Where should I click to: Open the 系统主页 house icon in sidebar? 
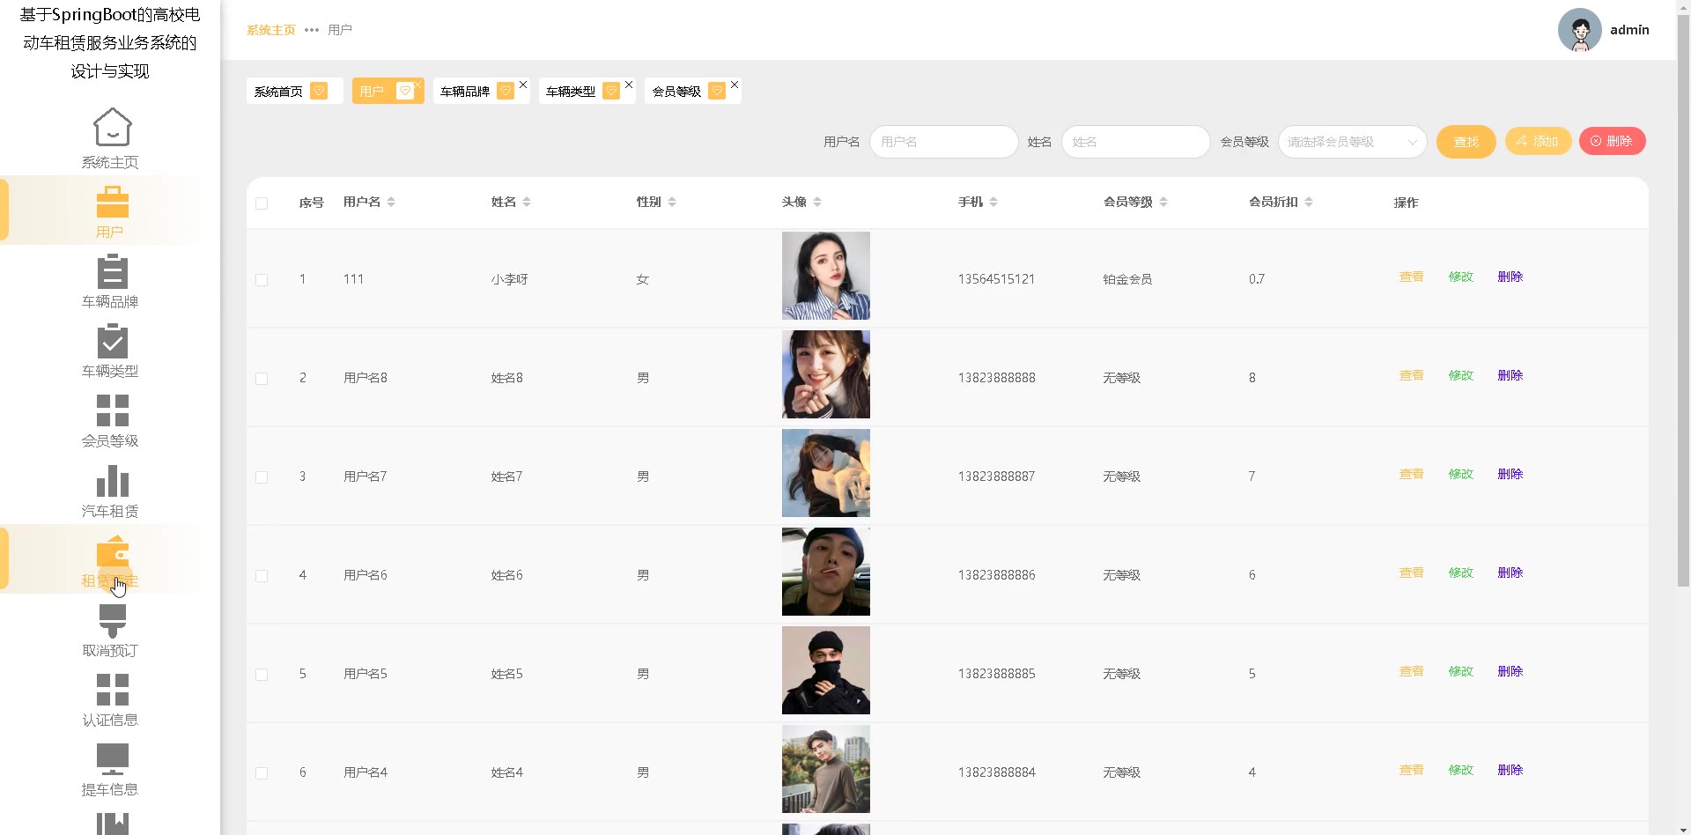pyautogui.click(x=112, y=127)
